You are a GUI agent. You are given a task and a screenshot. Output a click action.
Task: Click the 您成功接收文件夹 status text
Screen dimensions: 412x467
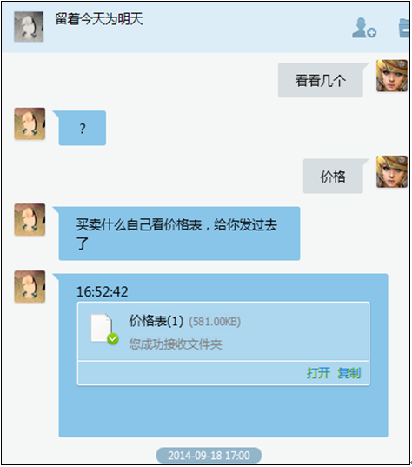(176, 344)
